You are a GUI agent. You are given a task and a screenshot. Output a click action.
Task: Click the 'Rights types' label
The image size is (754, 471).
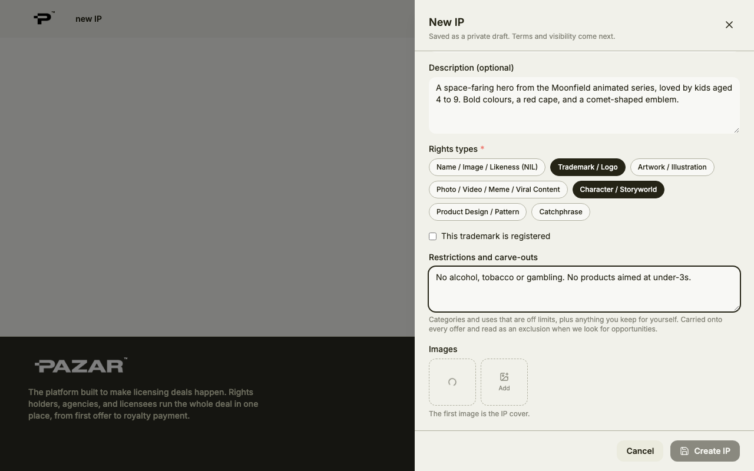pyautogui.click(x=454, y=149)
